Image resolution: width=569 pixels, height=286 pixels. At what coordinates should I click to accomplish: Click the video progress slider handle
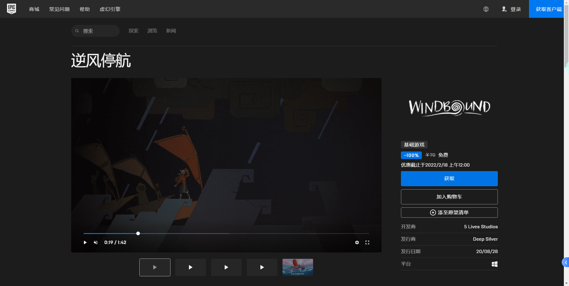138,233
